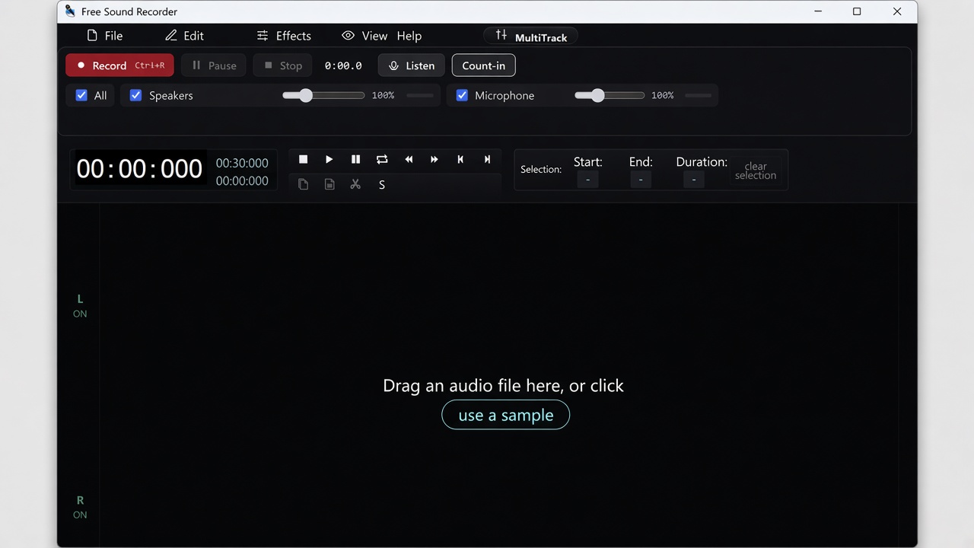Maximize the Free Sound Recorder window
This screenshot has width=974, height=548.
[x=857, y=11]
